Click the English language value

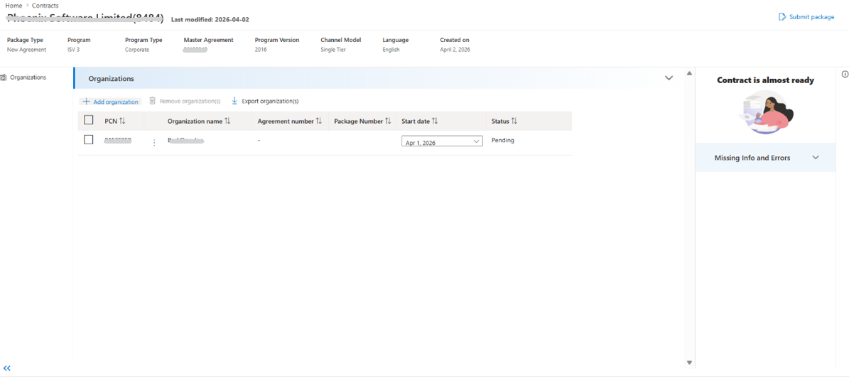[x=391, y=50]
